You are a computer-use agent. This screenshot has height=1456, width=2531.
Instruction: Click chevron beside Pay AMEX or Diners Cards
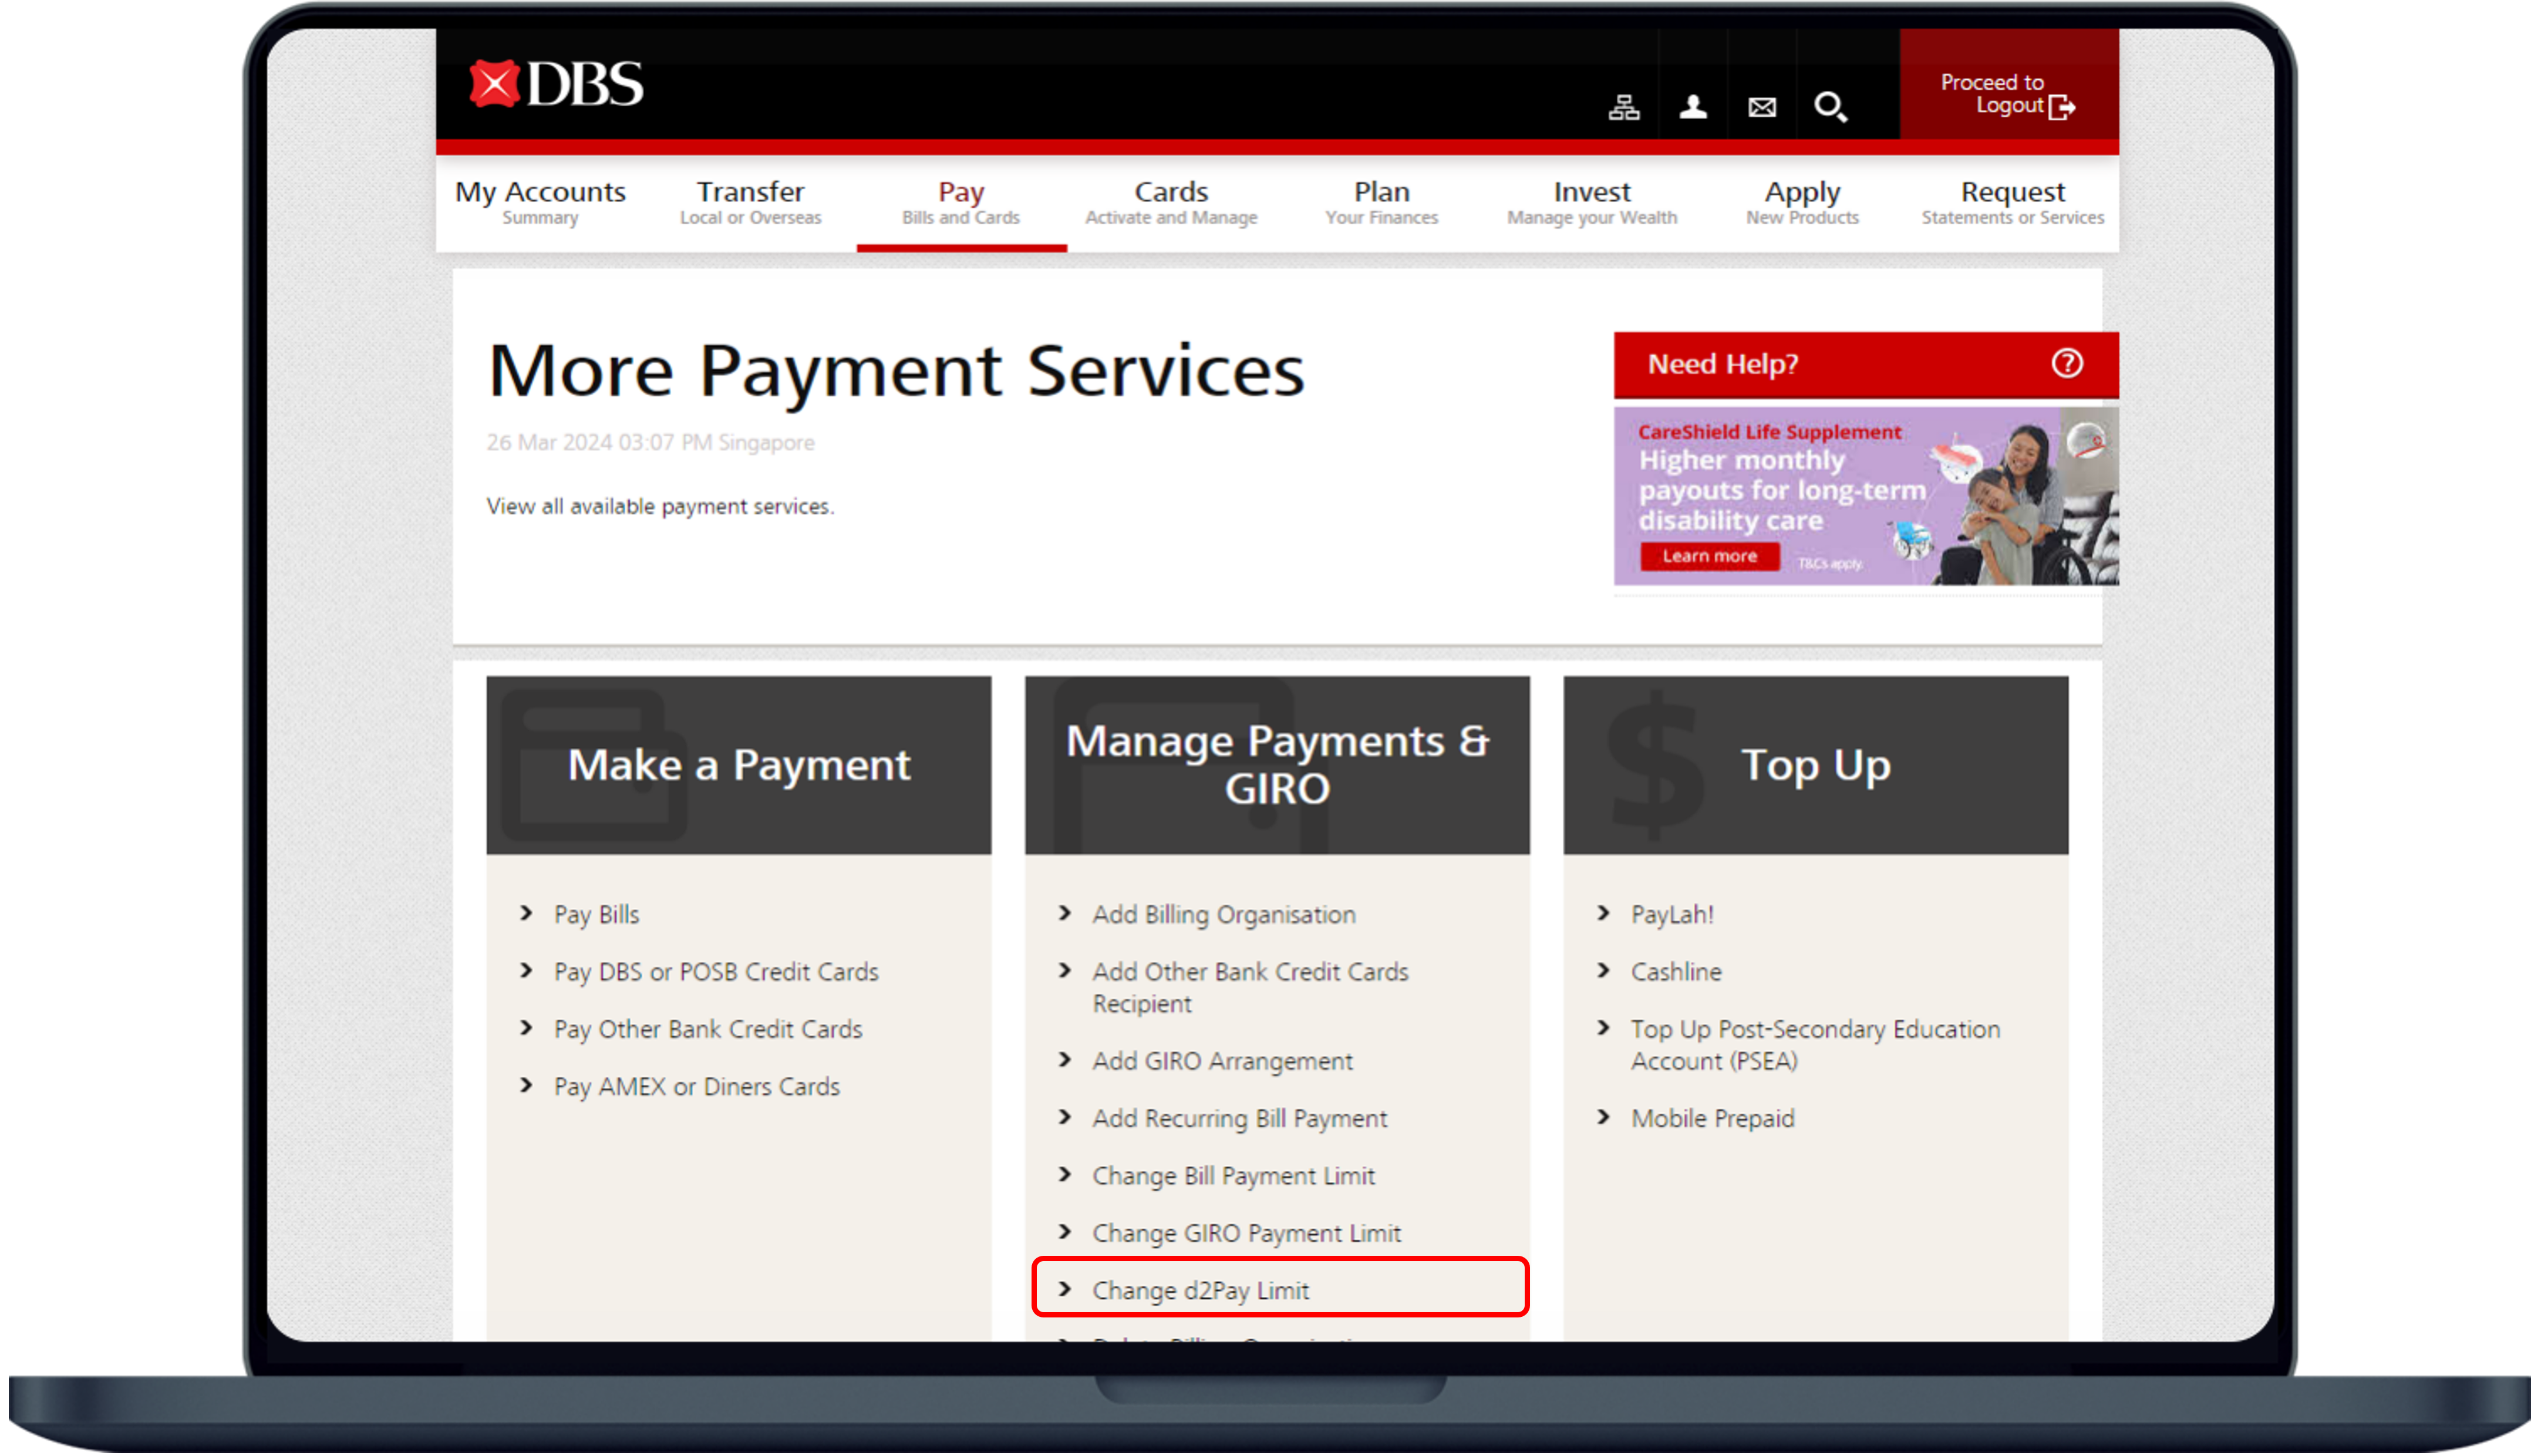(x=526, y=1085)
